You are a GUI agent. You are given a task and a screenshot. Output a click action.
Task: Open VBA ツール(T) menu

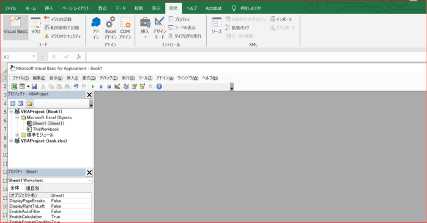(146, 78)
